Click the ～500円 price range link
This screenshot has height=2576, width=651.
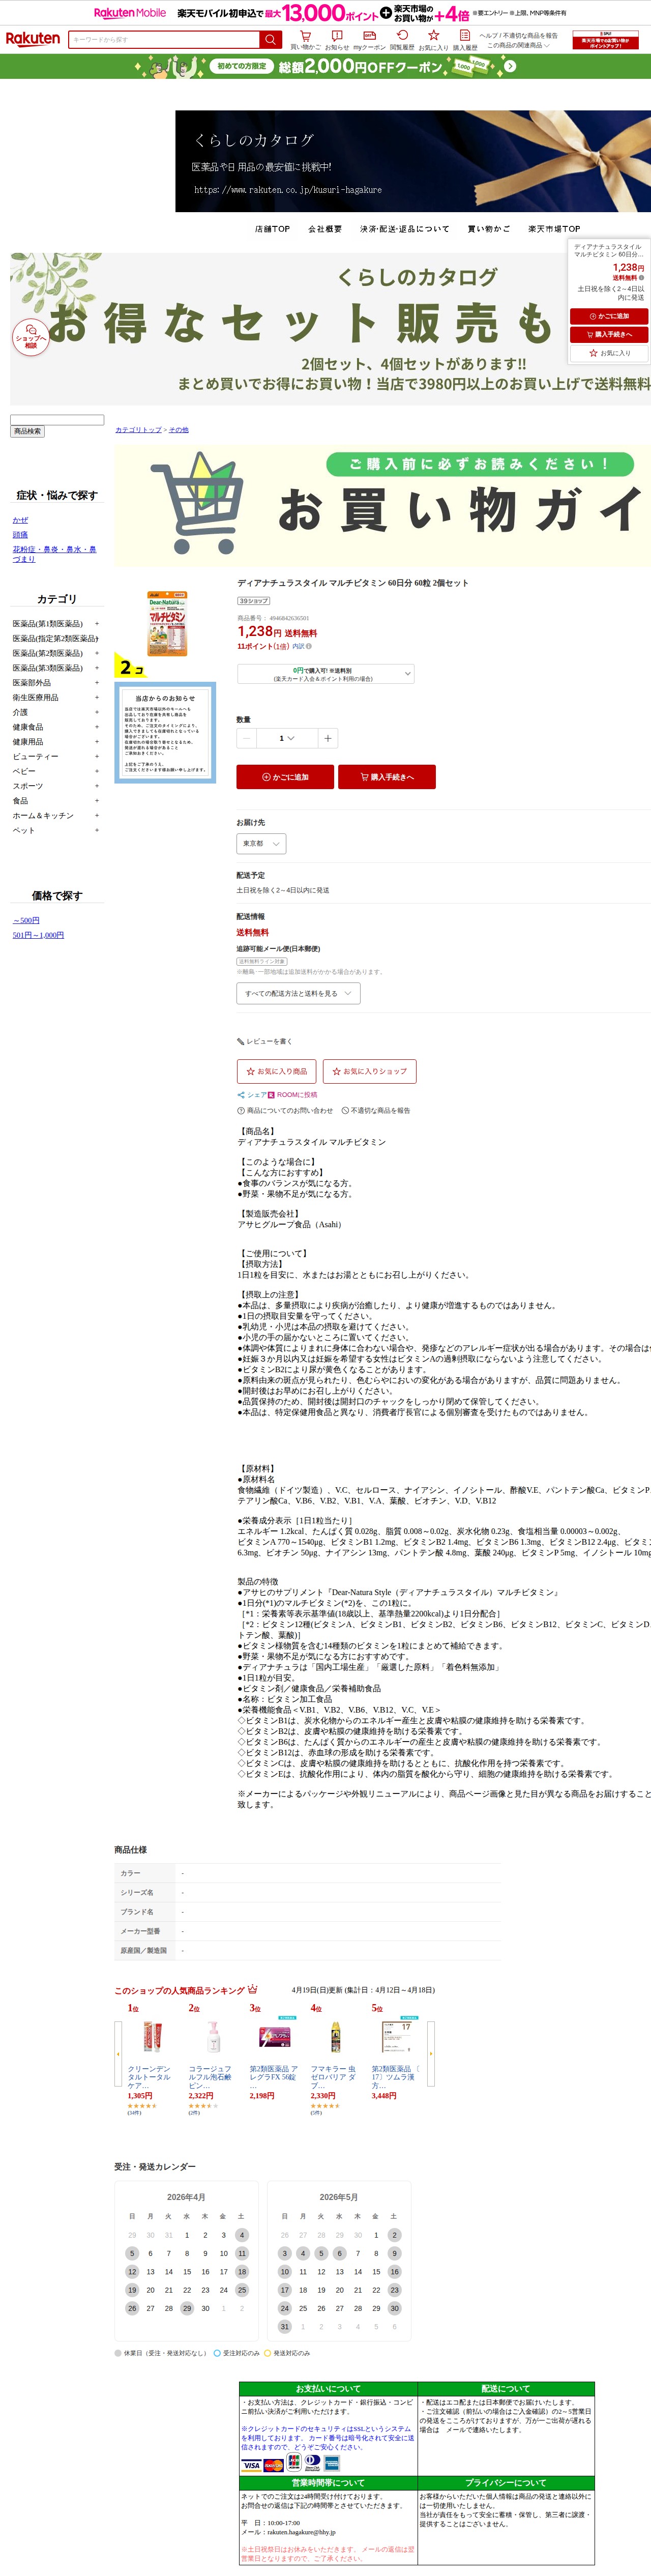point(26,920)
